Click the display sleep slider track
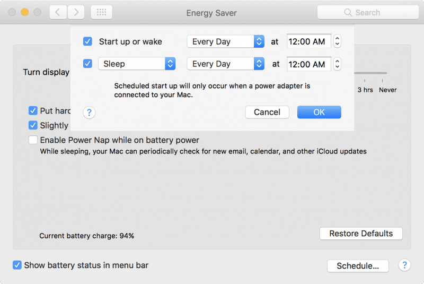424x284 pixels. click(370, 73)
